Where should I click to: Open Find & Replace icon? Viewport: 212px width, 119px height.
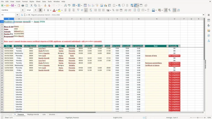pyautogui.click(x=65, y=6)
